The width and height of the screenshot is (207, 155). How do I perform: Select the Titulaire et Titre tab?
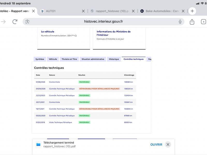69,59
